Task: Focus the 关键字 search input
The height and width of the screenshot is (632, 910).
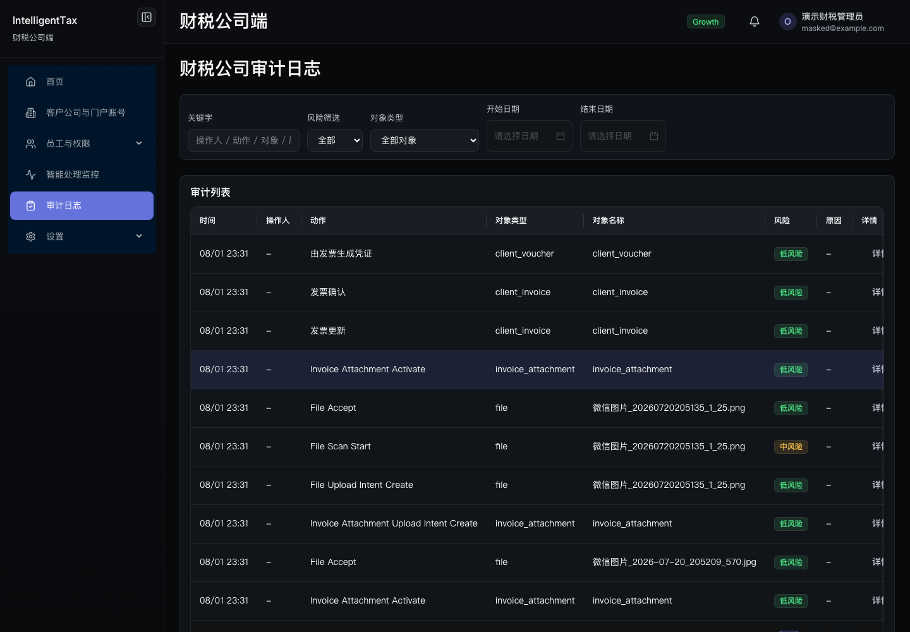Action: [243, 140]
